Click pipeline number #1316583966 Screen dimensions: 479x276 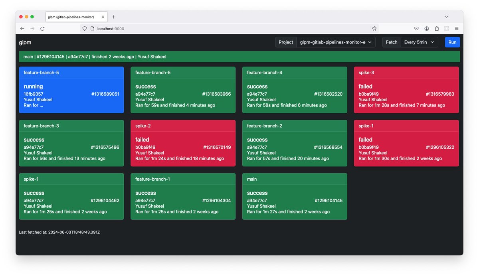pyautogui.click(x=217, y=94)
